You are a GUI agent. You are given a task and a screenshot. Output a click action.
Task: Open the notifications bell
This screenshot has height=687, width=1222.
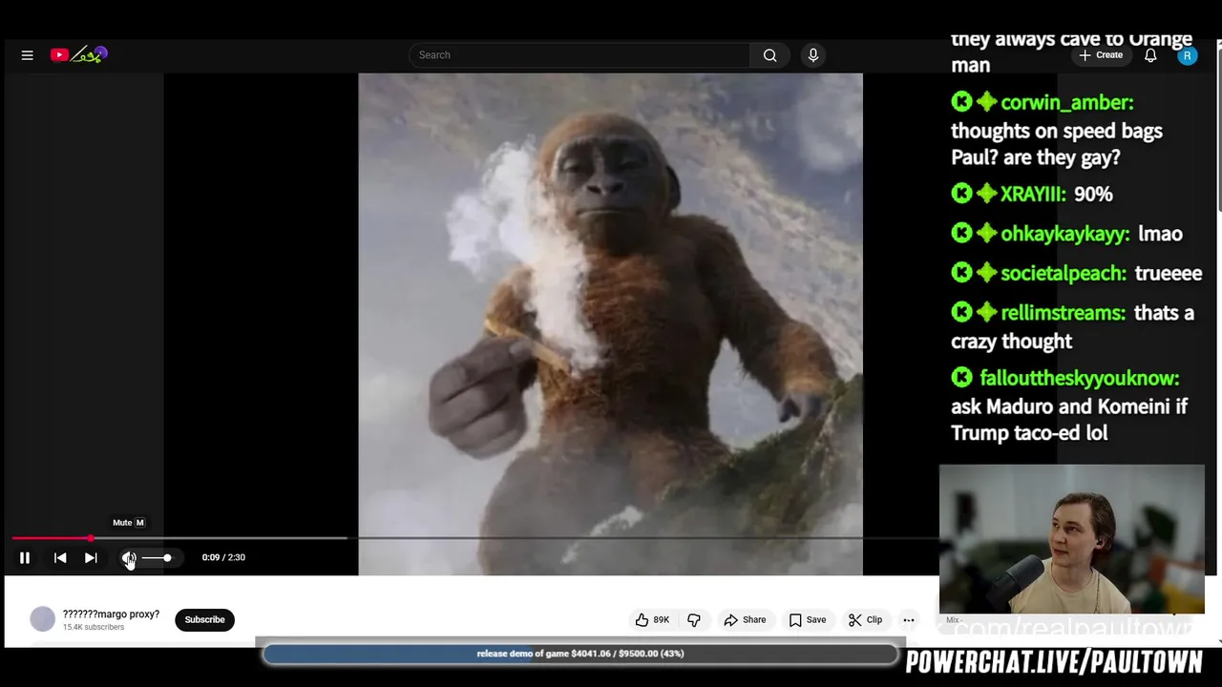click(x=1150, y=55)
